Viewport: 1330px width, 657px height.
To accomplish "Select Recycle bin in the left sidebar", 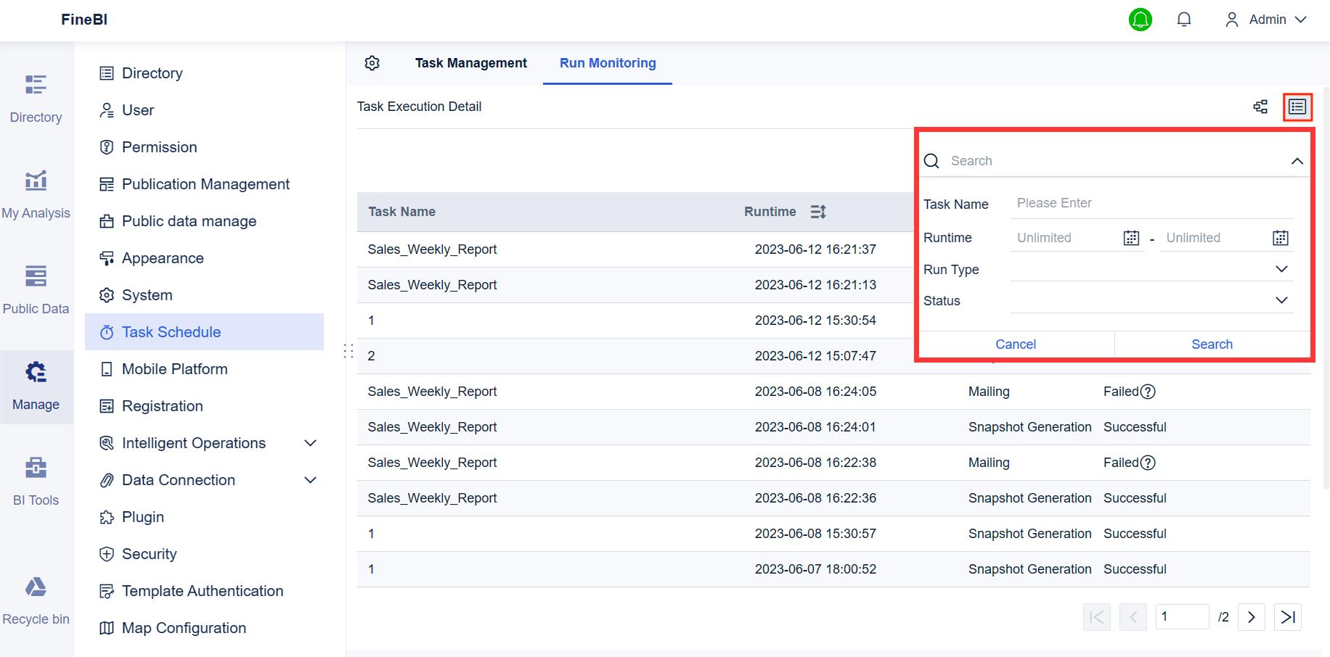I will [36, 599].
